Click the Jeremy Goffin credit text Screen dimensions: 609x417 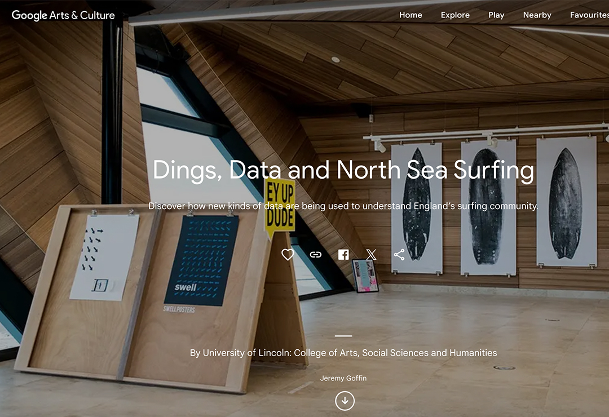(343, 378)
